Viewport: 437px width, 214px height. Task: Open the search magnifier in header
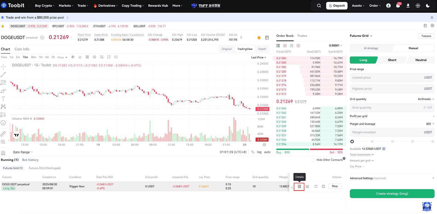pos(319,6)
